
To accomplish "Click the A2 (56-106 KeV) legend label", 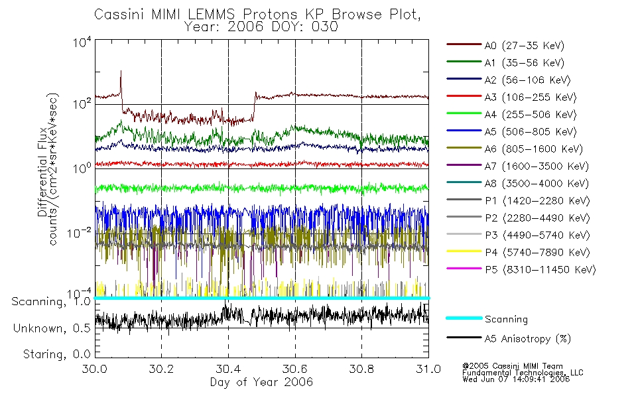I will click(527, 80).
